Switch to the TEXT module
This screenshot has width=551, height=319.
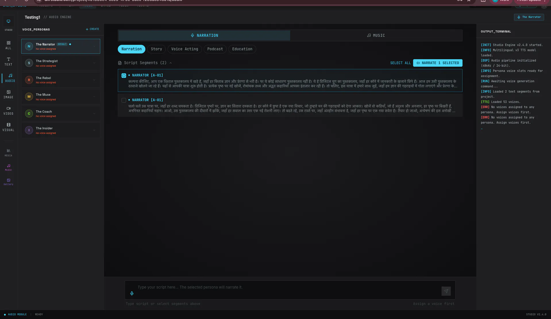(x=8, y=62)
